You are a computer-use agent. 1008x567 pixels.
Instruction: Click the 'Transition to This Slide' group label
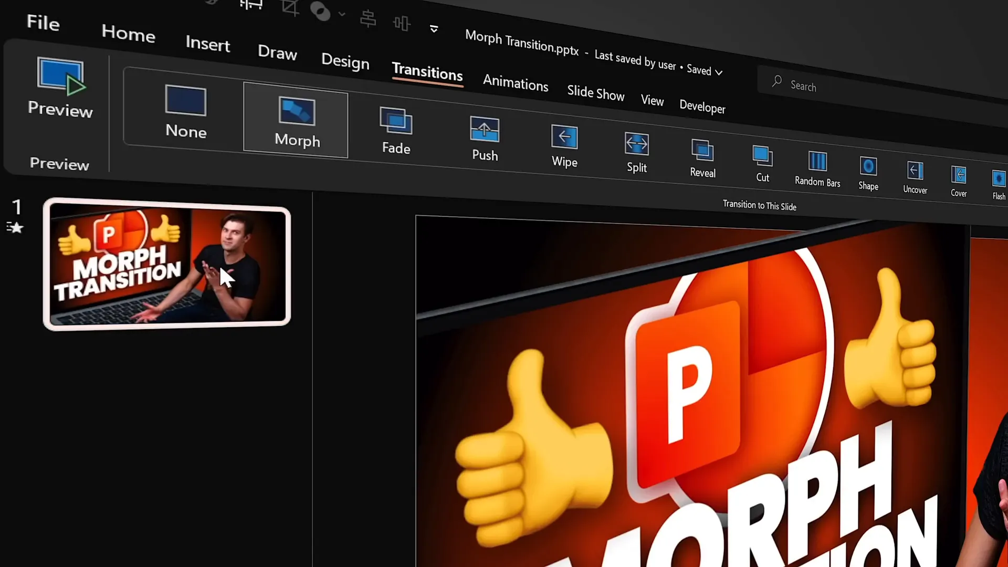(759, 205)
